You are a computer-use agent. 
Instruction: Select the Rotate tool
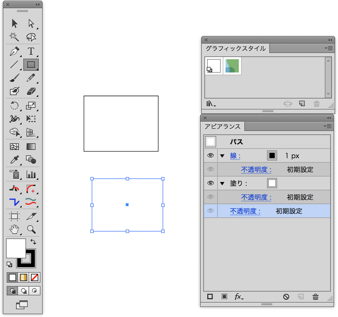click(14, 106)
